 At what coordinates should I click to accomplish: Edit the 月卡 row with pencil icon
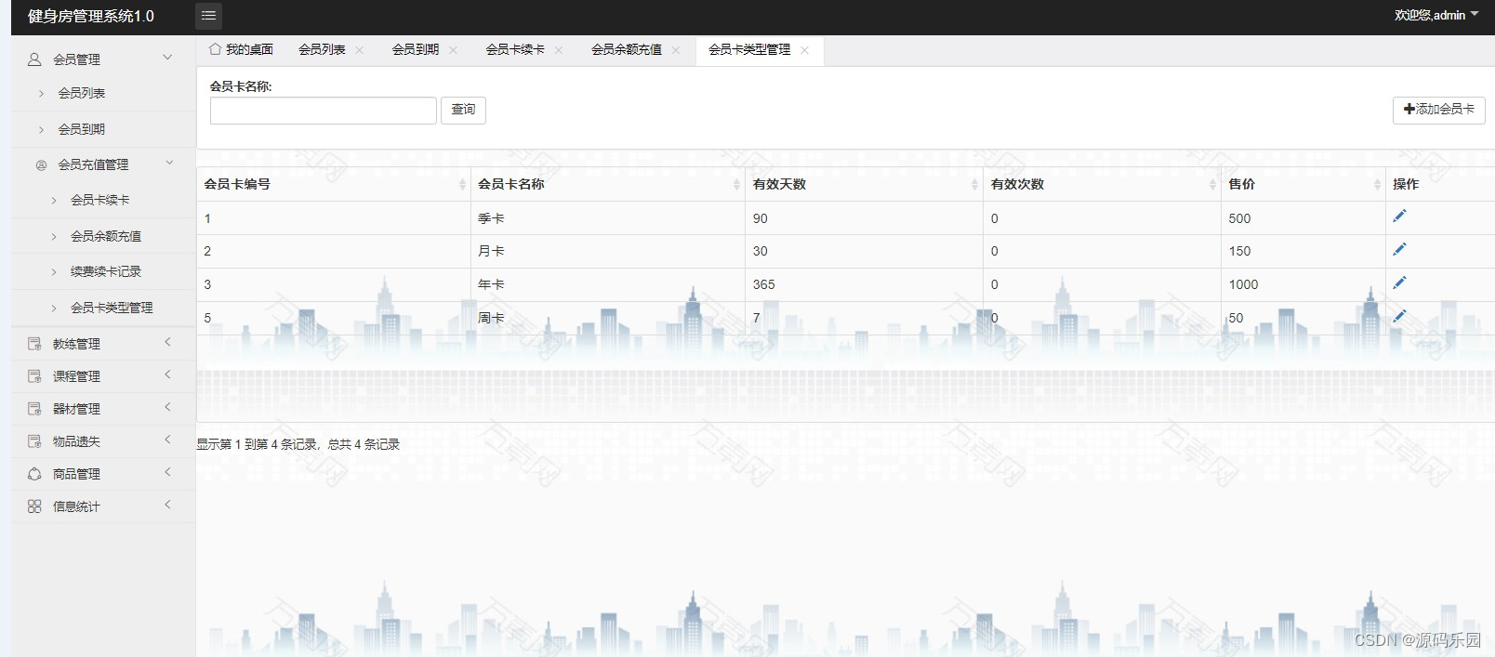click(x=1399, y=249)
